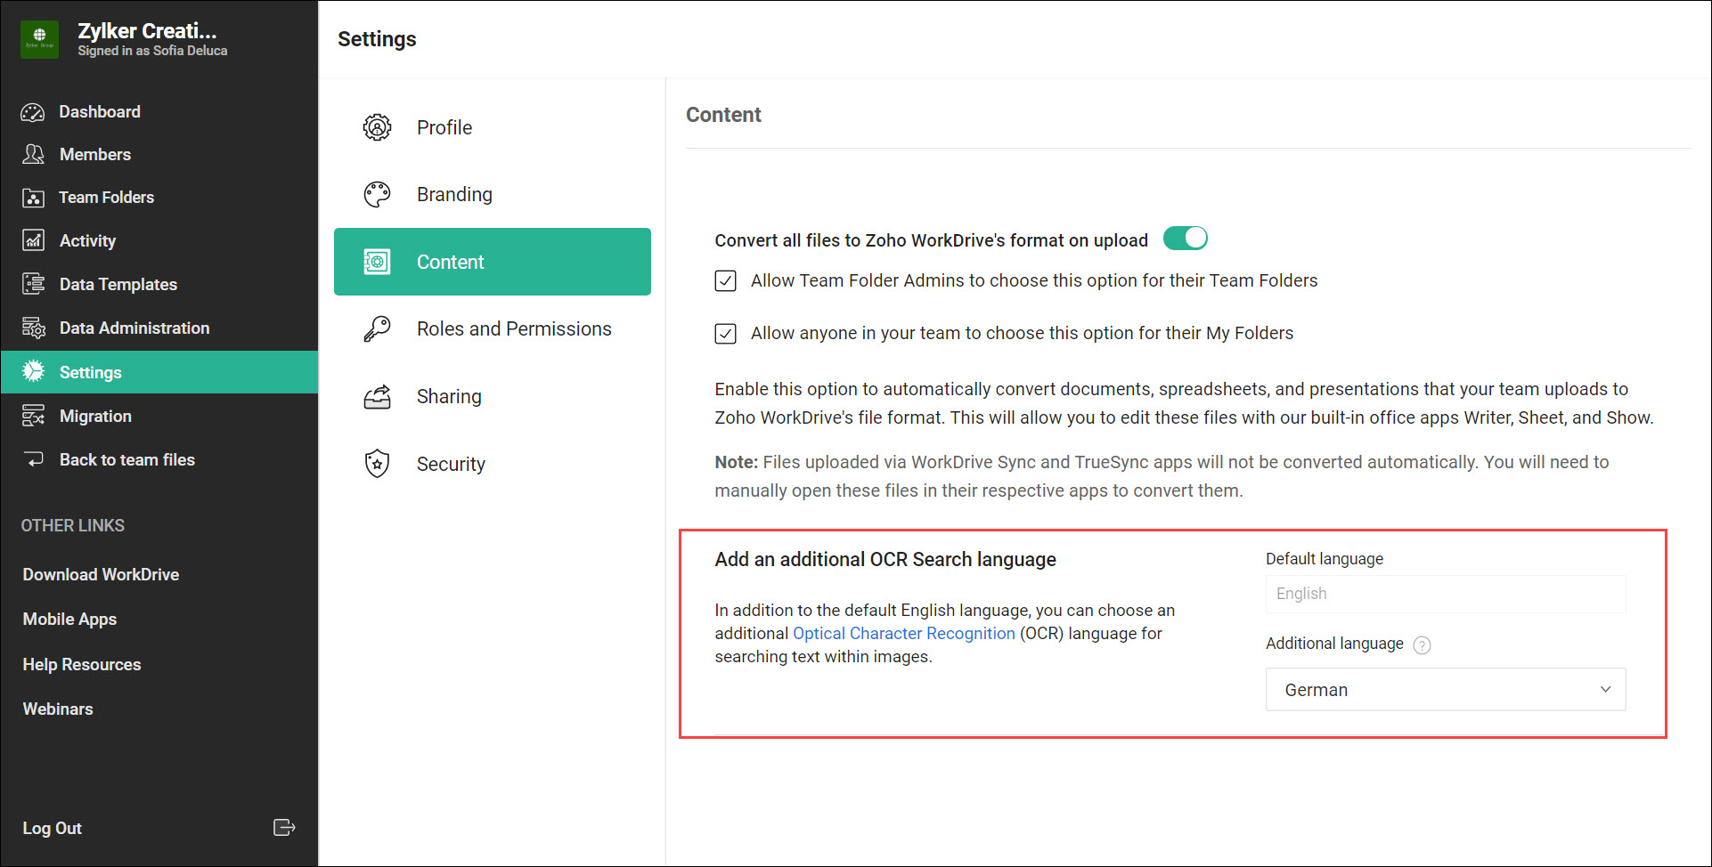Open the Migration section icon

[x=33, y=416]
